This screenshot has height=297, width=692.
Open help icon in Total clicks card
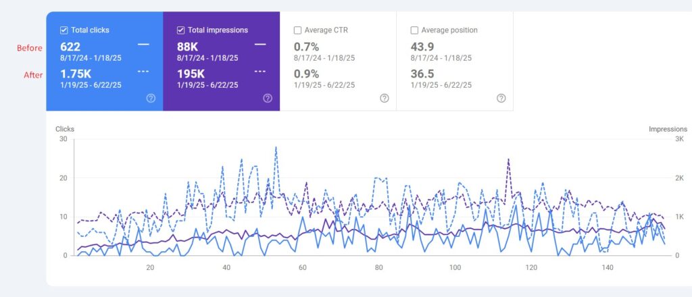coord(151,99)
